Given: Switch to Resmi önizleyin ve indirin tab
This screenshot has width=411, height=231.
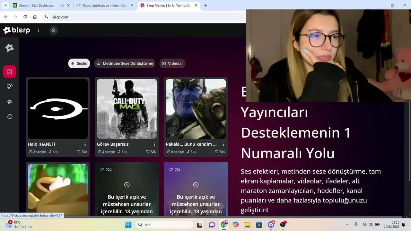Looking at the screenshot, I should [x=105, y=5].
